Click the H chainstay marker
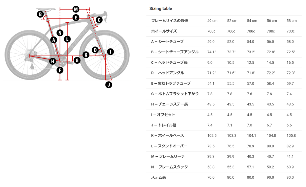306x187 pixels. pos(53,61)
